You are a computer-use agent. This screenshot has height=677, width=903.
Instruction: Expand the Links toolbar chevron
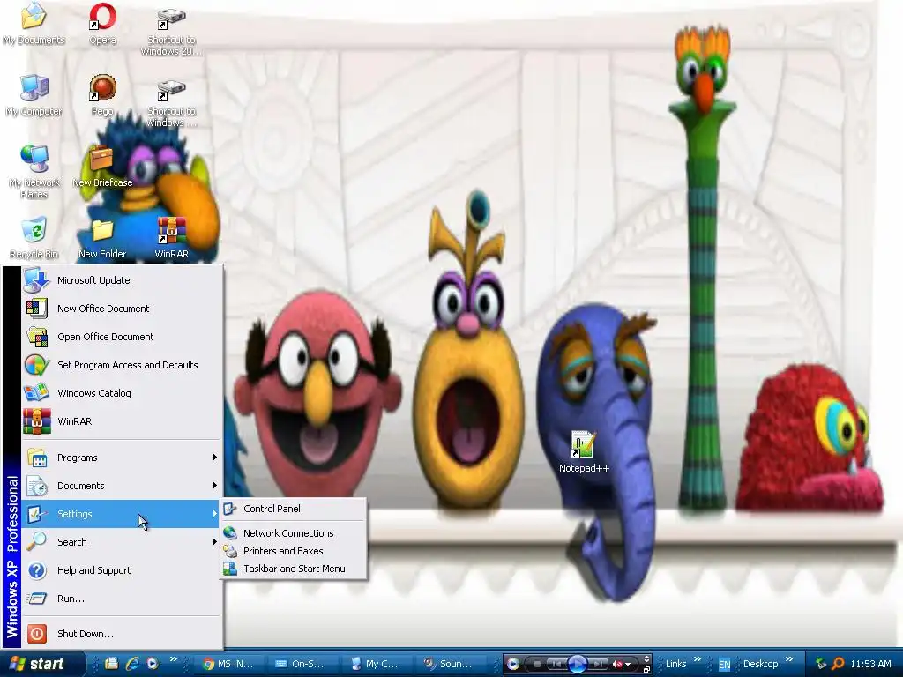tap(698, 659)
